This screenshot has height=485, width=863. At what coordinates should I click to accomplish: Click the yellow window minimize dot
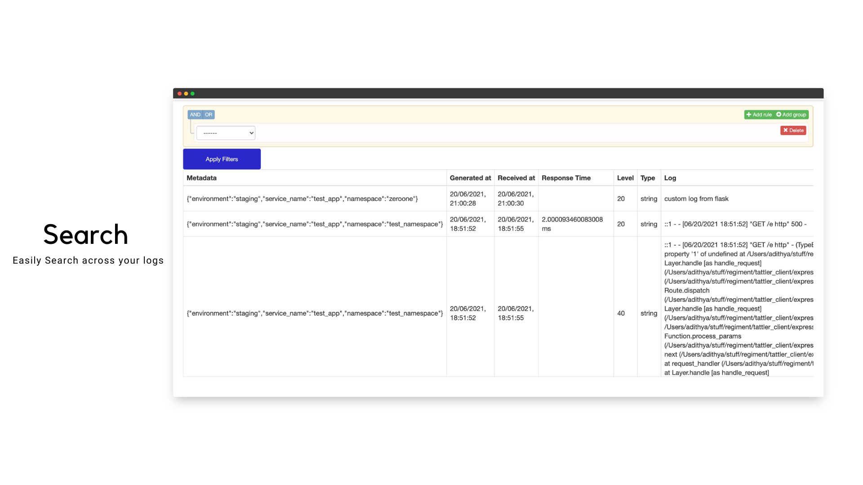click(186, 93)
